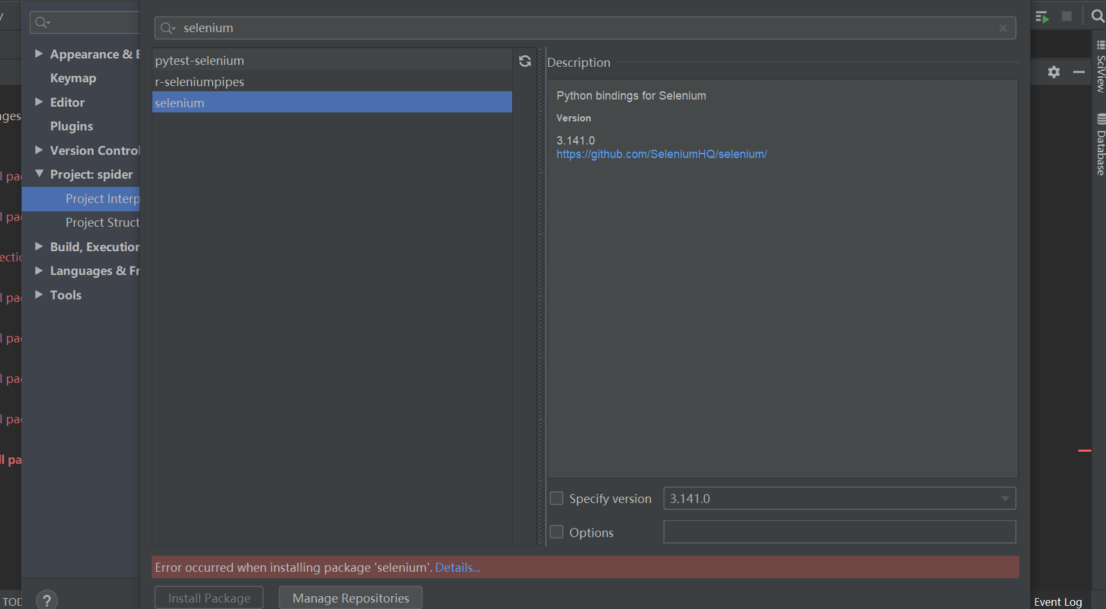Open Search Everywhere magnifier in IDE toolbar
Image resolution: width=1106 pixels, height=609 pixels.
tap(1098, 16)
